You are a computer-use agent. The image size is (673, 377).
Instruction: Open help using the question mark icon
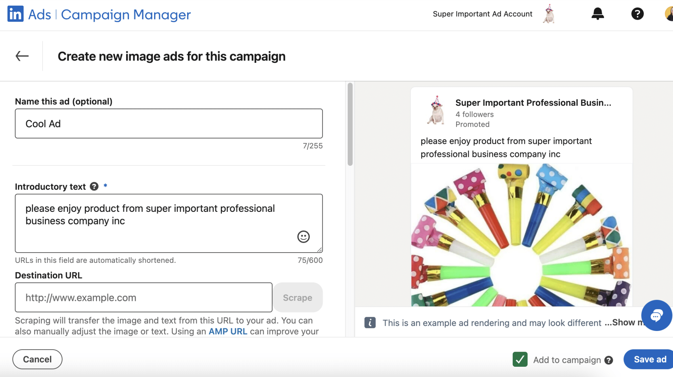point(637,14)
